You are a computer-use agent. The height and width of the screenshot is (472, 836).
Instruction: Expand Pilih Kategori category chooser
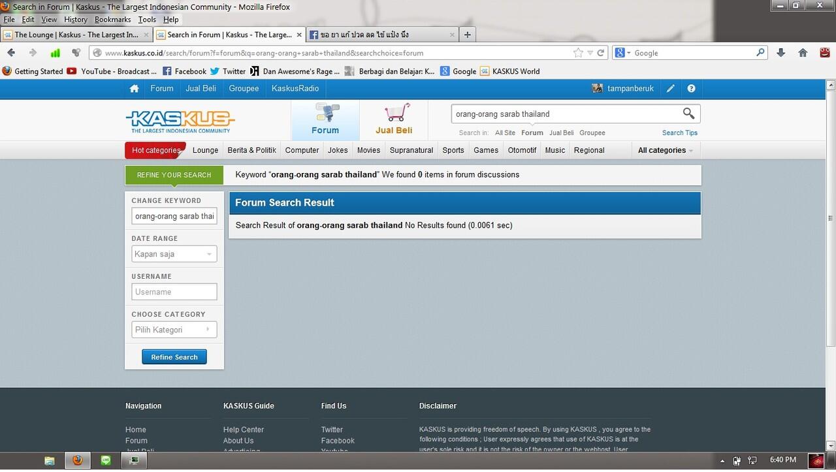[174, 330]
